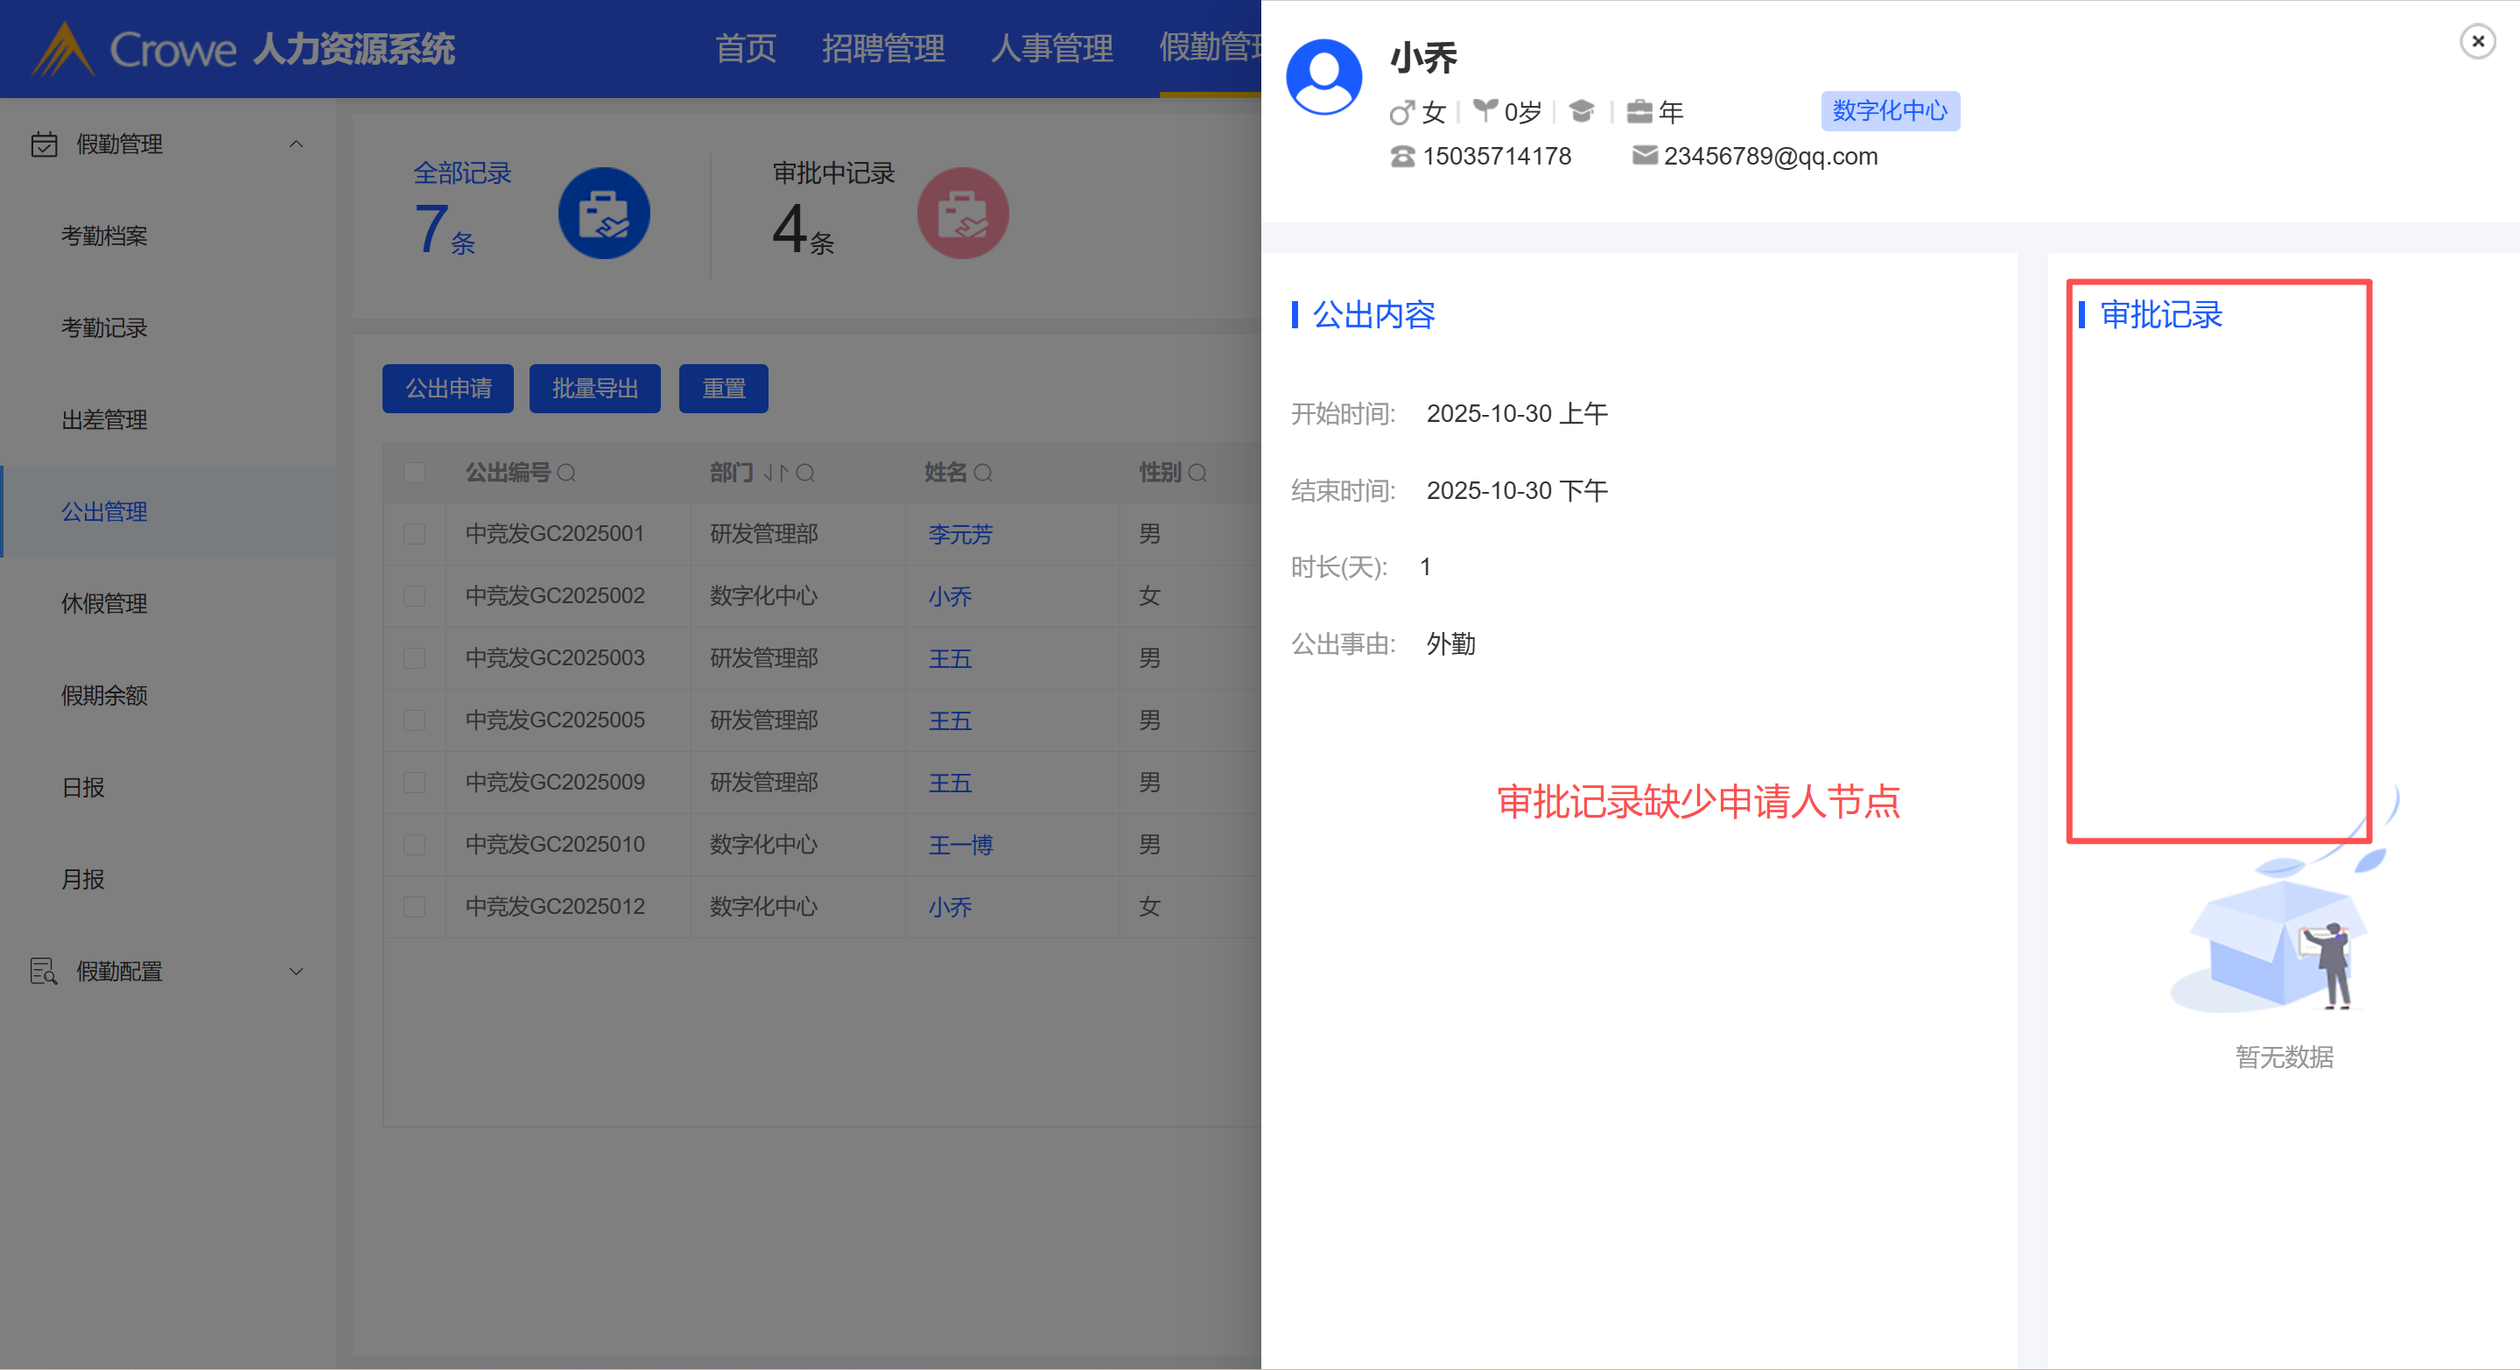The image size is (2520, 1370).
Task: Click the 小乔 profile avatar icon
Action: tap(1323, 77)
